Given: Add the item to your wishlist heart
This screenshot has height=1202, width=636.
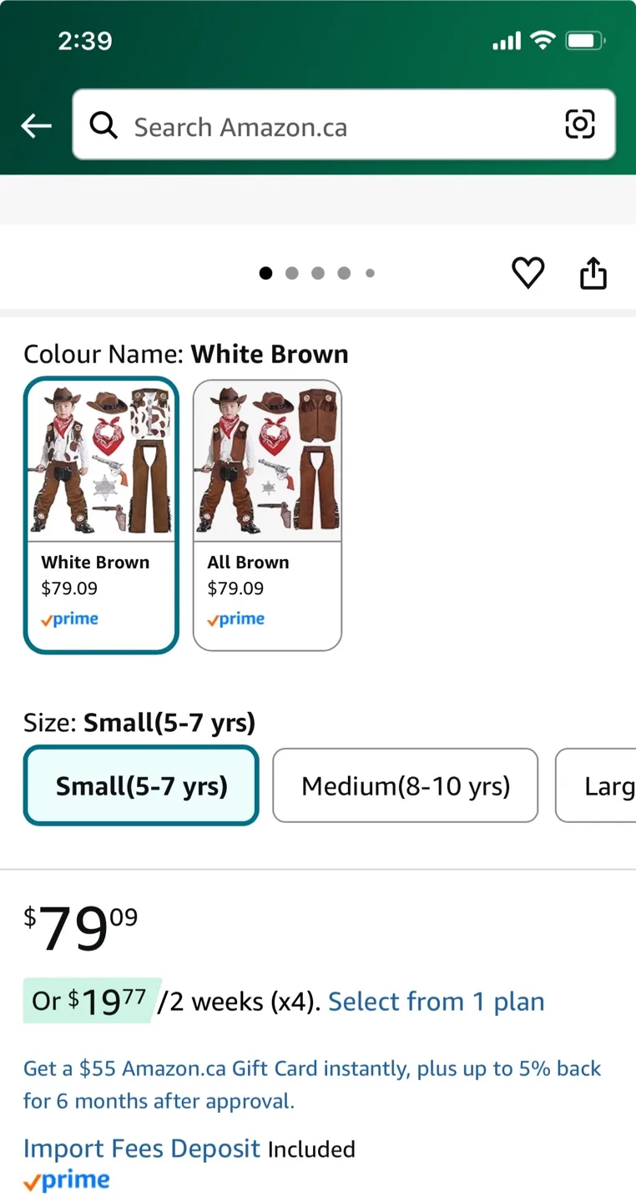Looking at the screenshot, I should click(527, 273).
